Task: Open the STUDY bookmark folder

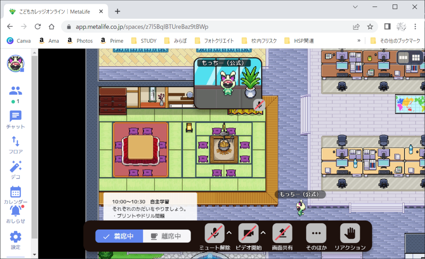Action: [x=144, y=41]
